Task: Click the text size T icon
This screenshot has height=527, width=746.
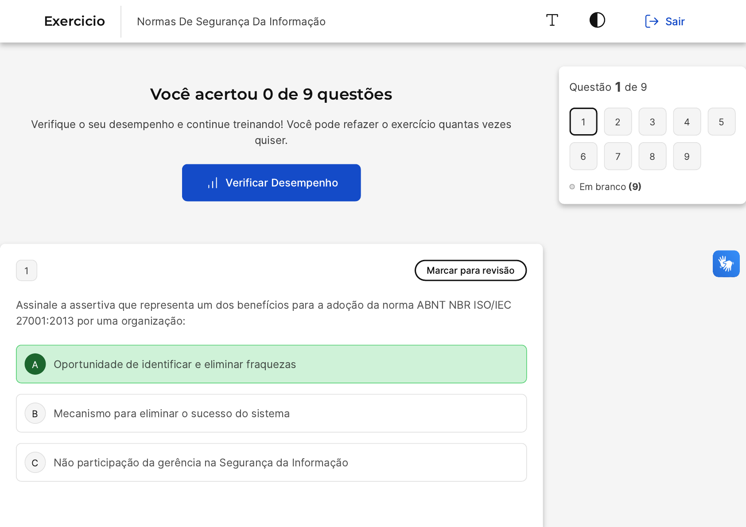Action: coord(552,20)
